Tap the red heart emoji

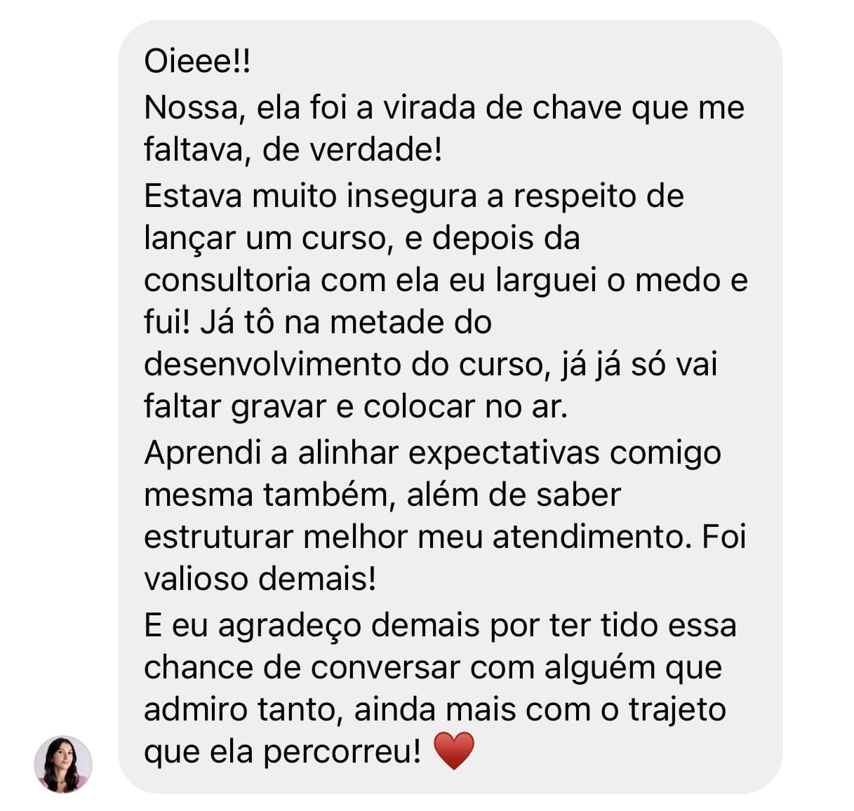(454, 751)
